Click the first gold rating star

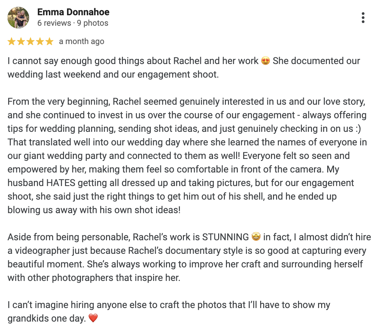(x=12, y=41)
